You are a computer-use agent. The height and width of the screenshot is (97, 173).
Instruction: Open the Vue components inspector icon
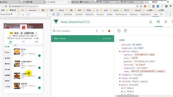[151, 22]
